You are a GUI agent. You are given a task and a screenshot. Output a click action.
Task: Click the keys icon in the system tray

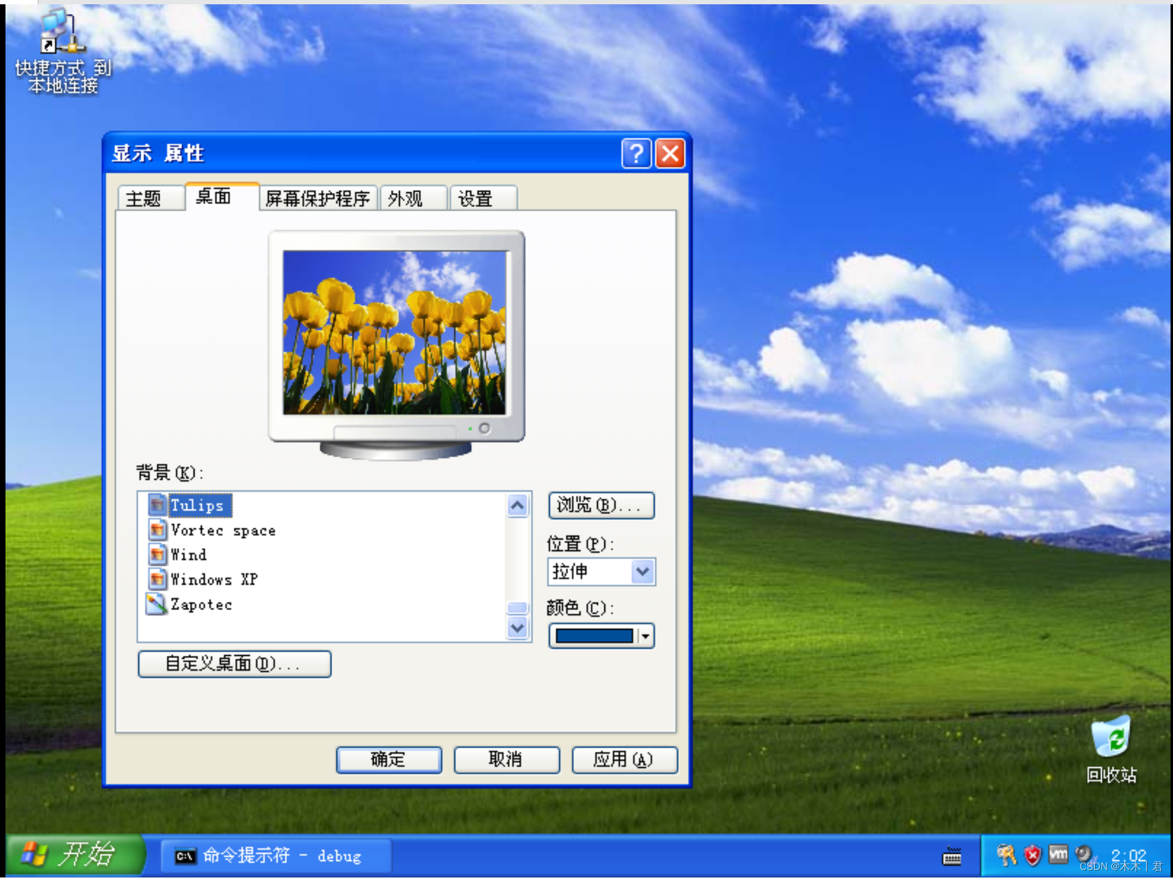1006,855
